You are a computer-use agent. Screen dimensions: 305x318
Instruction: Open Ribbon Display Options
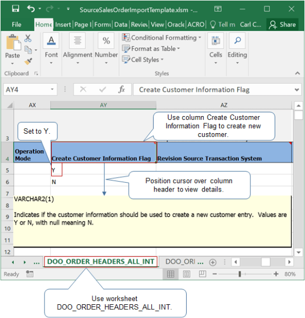tap(218, 9)
